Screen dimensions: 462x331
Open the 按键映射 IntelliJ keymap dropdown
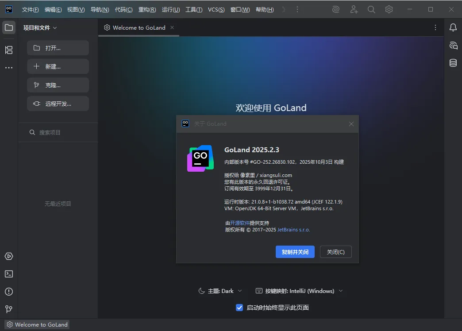[x=299, y=291]
